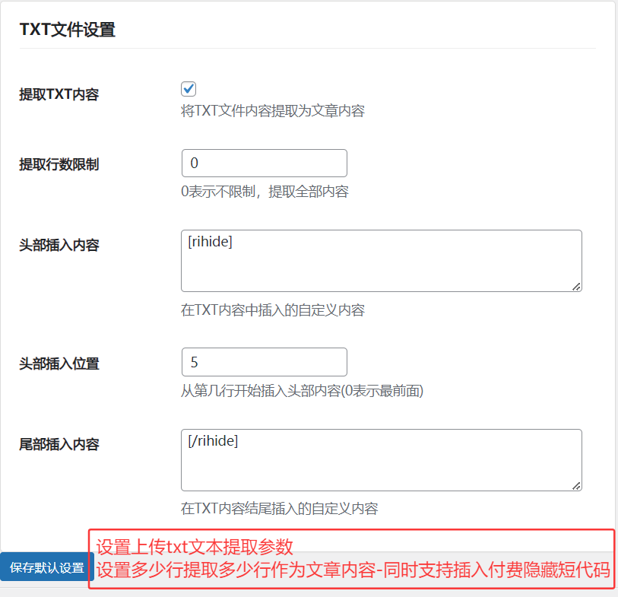Image resolution: width=618 pixels, height=597 pixels.
Task: Click resize handle of 头部插入内容 textarea
Action: 576,286
